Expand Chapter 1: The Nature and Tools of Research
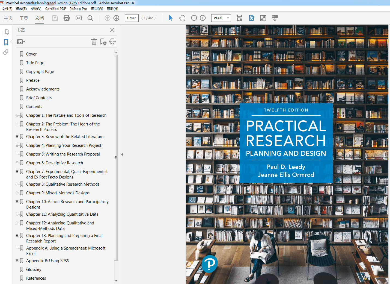Viewport: 390px width, 284px height. [x=17, y=115]
